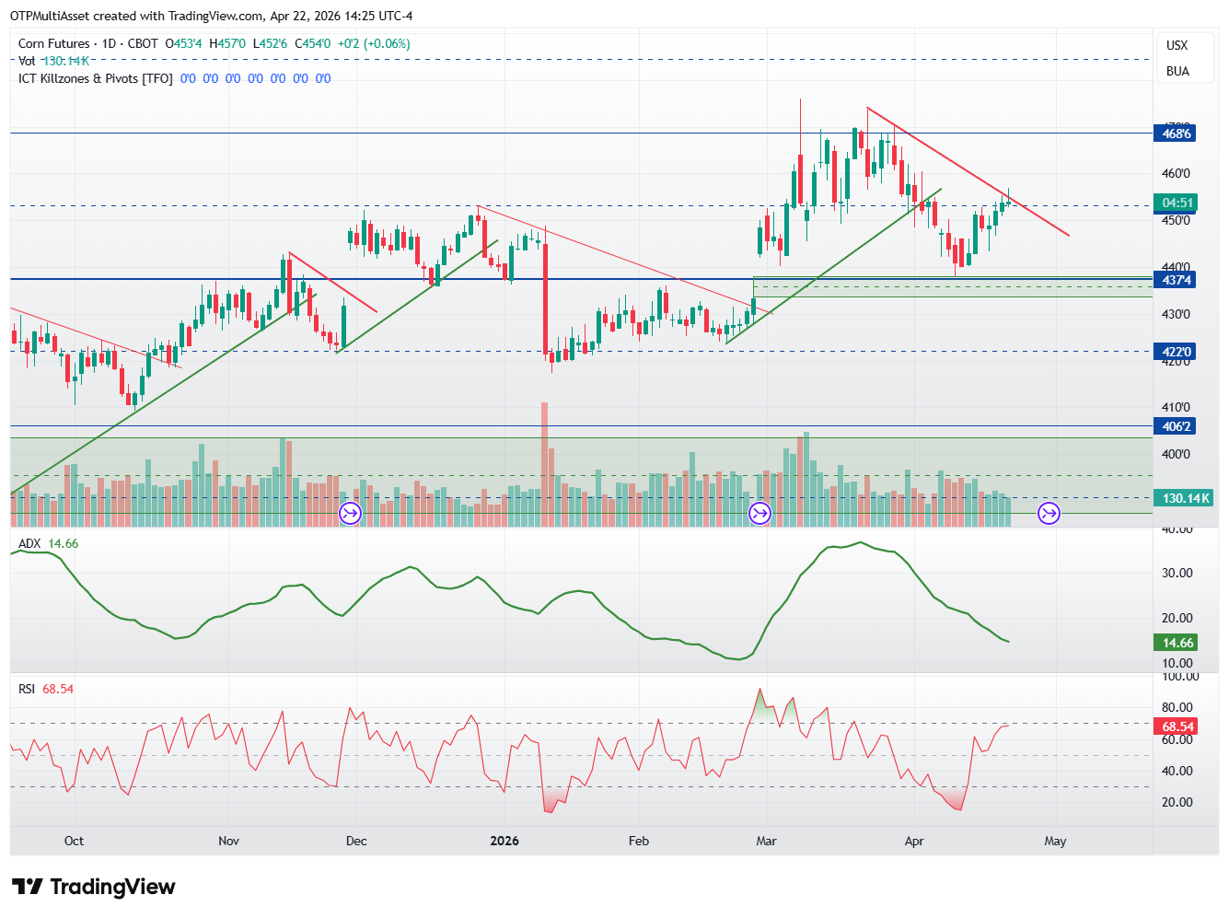
Task: Click the red 68.54 RSI value label
Action: [x=1177, y=726]
